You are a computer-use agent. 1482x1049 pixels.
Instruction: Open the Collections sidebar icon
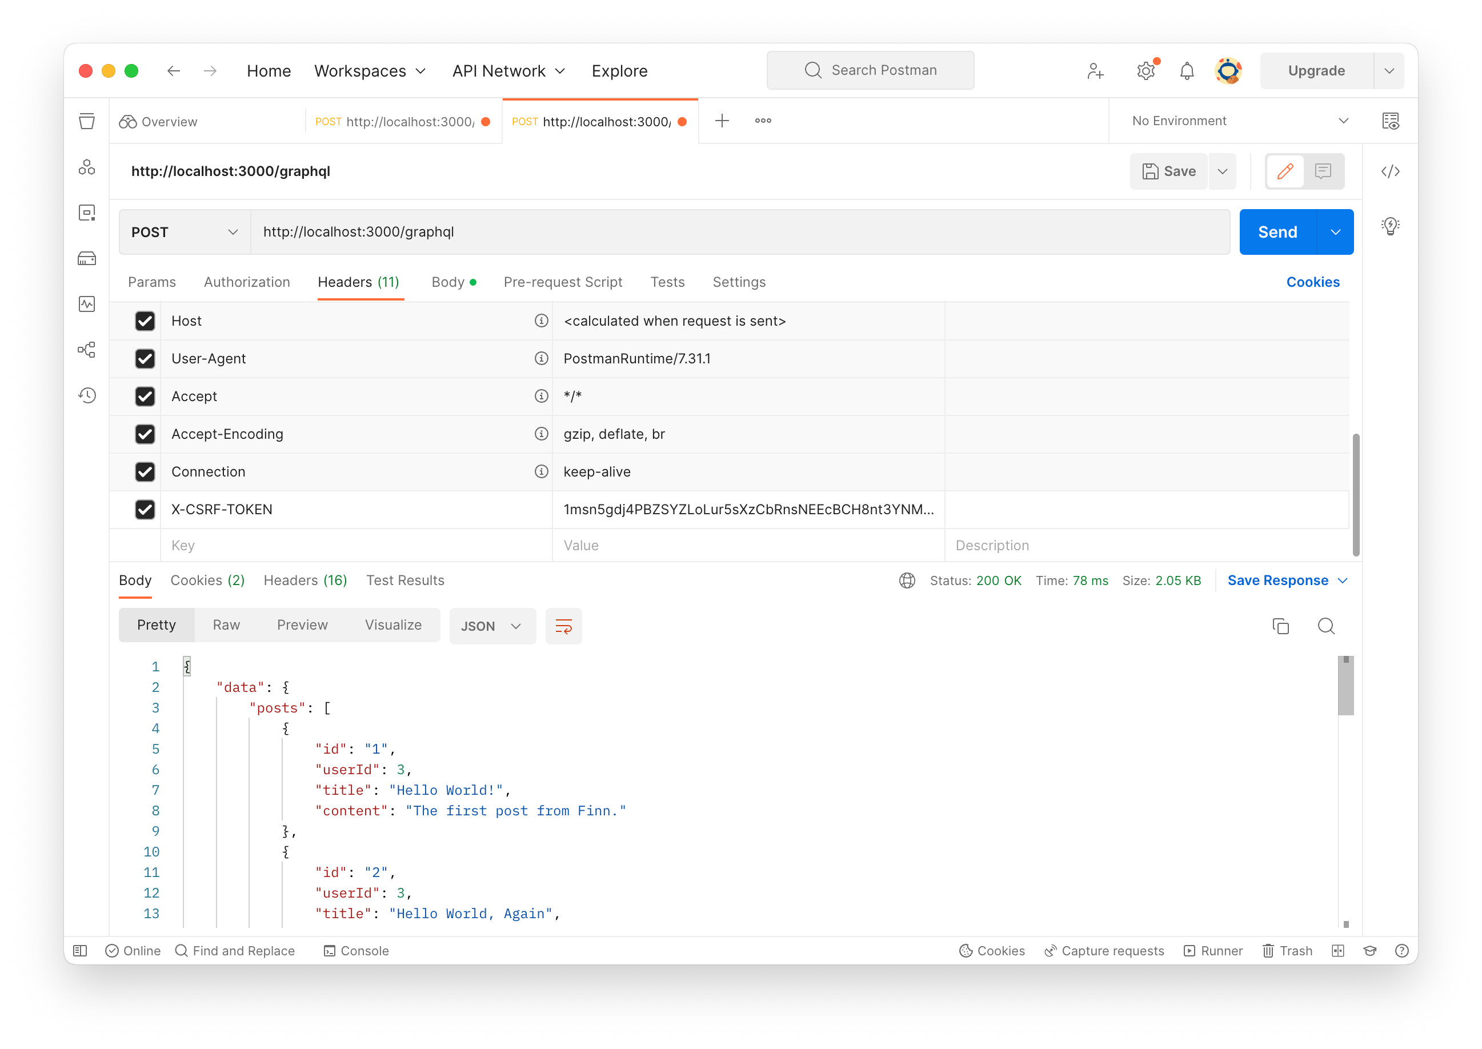(x=86, y=121)
